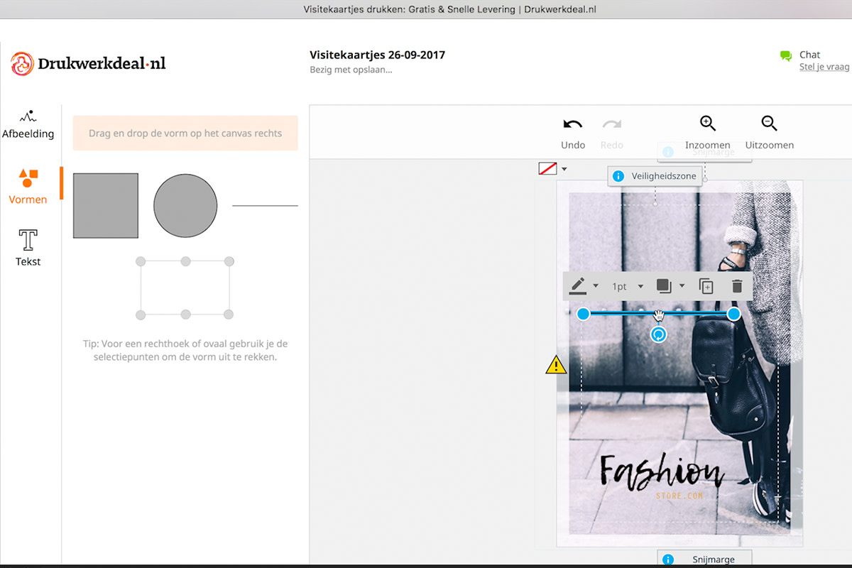Undo the last action

point(573,133)
